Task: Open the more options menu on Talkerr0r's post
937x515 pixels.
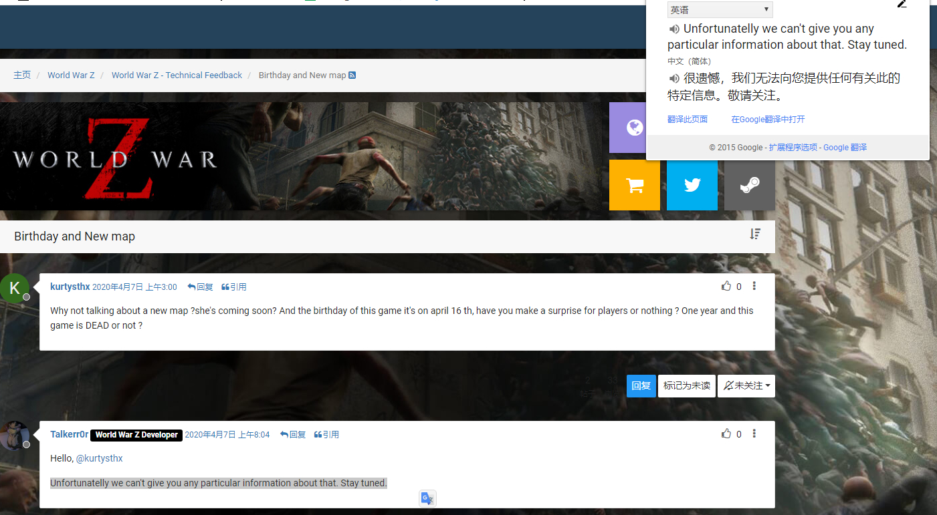Action: click(x=754, y=434)
